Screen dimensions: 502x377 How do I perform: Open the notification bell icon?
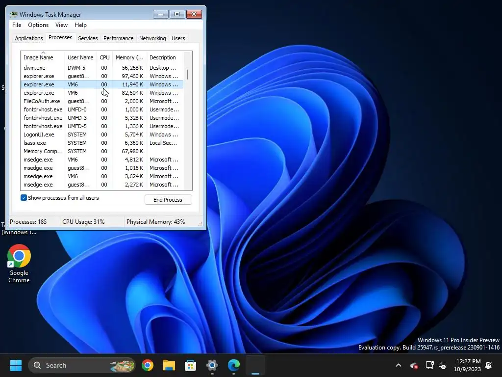click(x=489, y=365)
